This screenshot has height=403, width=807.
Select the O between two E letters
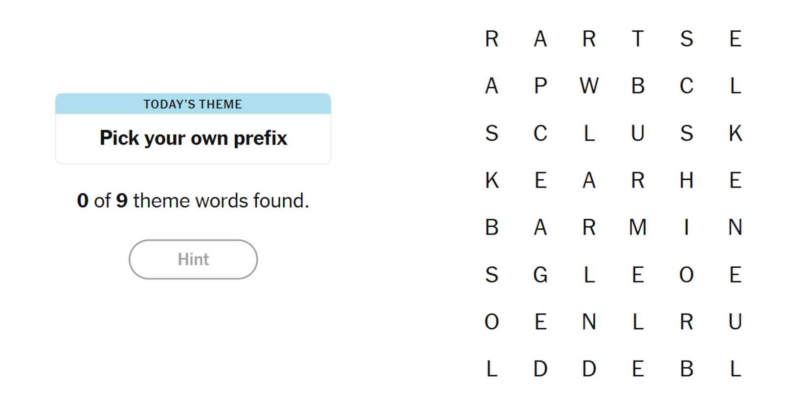pyautogui.click(x=686, y=275)
